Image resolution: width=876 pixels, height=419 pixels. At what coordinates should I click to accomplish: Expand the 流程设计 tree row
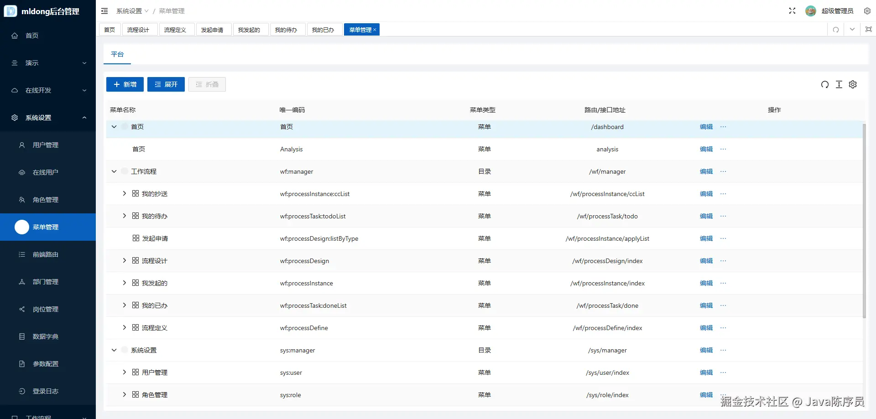point(124,260)
